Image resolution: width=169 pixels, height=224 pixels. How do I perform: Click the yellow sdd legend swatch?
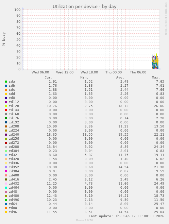(6, 94)
